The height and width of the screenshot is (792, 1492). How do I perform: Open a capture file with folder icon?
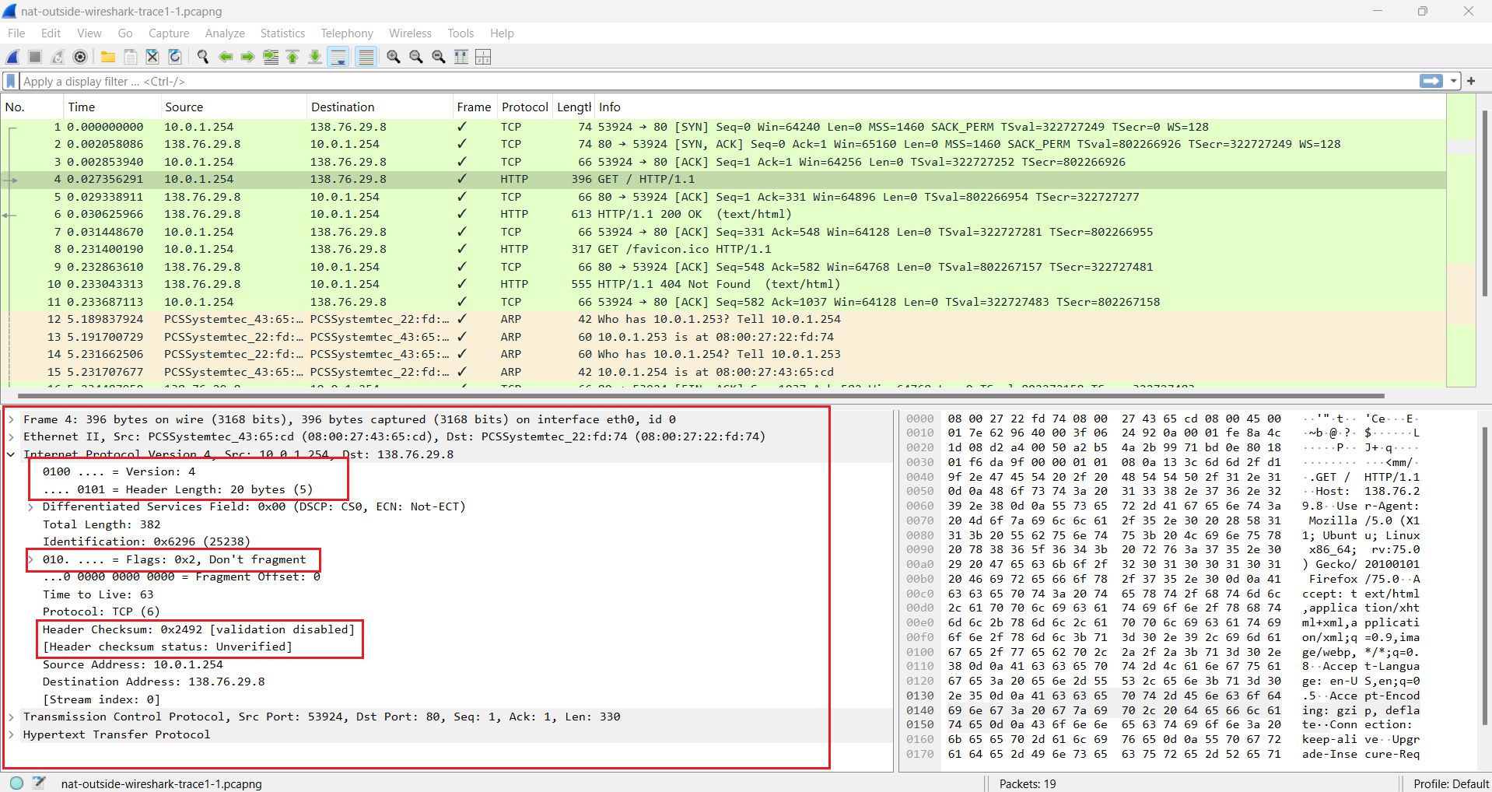click(x=108, y=57)
